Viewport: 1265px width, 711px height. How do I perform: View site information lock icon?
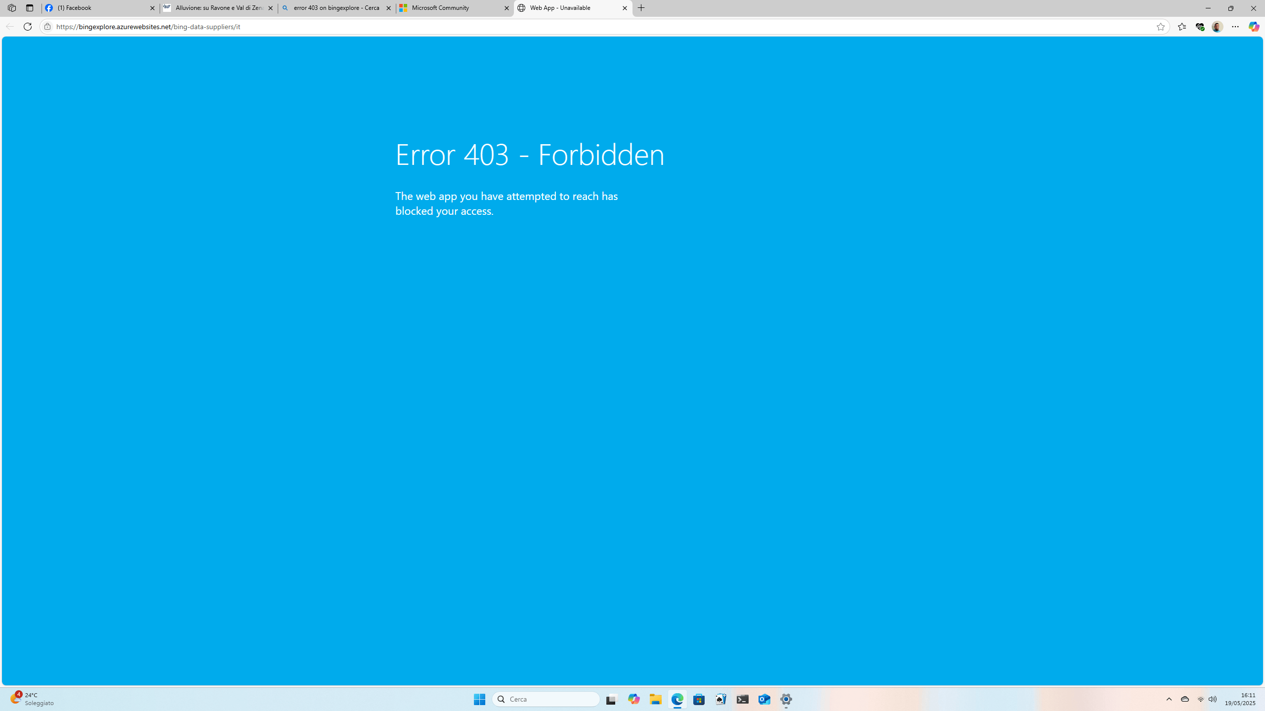tap(47, 27)
